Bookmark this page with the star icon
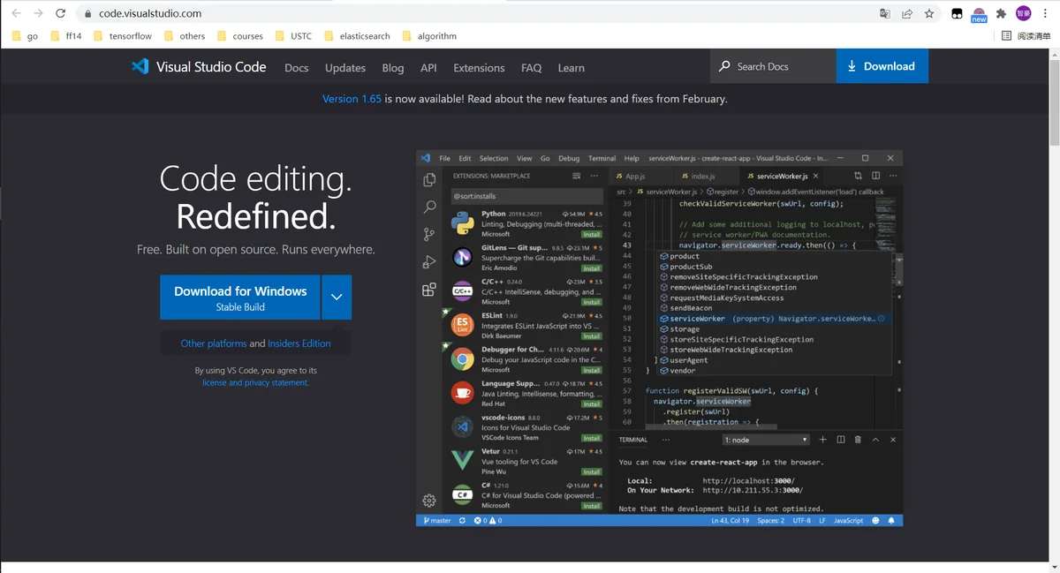Image resolution: width=1060 pixels, height=573 pixels. (x=929, y=14)
